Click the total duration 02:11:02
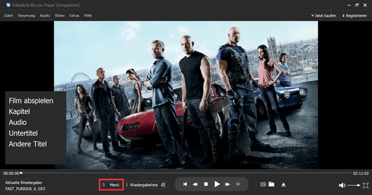372x195 pixels. pos(361,174)
